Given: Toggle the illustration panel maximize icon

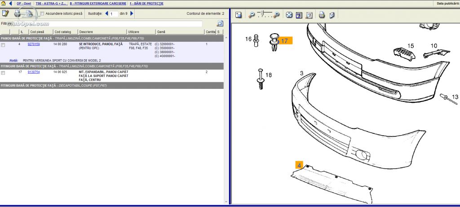Looking at the screenshot, I should (x=238, y=15).
